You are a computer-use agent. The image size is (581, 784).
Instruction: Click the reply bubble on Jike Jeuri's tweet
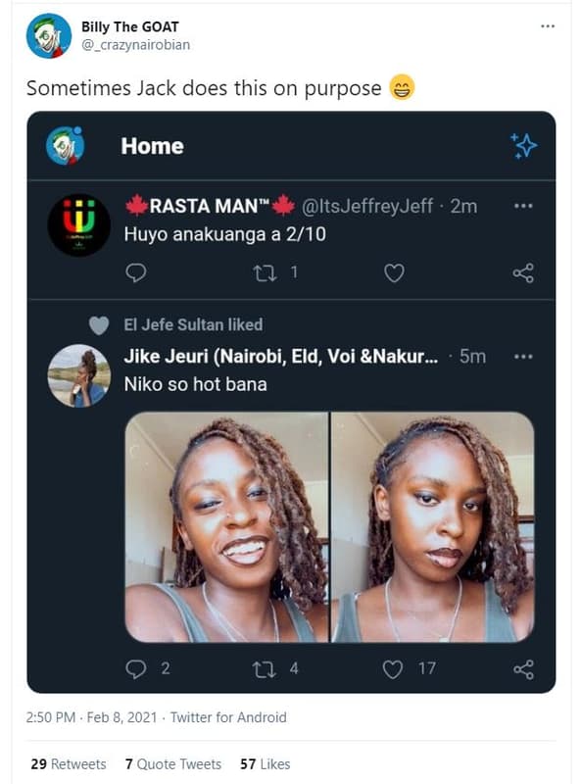pyautogui.click(x=136, y=667)
